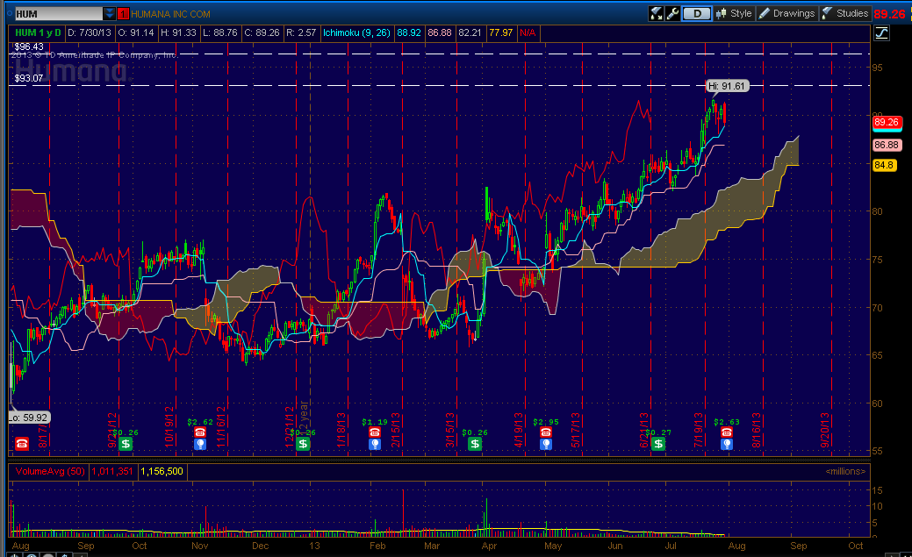Click the 8/16/13 expiration marker label

point(756,430)
